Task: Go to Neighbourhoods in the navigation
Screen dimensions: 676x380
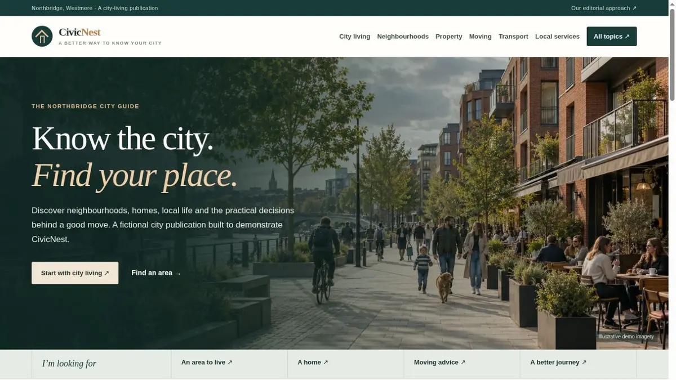Action: coord(403,37)
